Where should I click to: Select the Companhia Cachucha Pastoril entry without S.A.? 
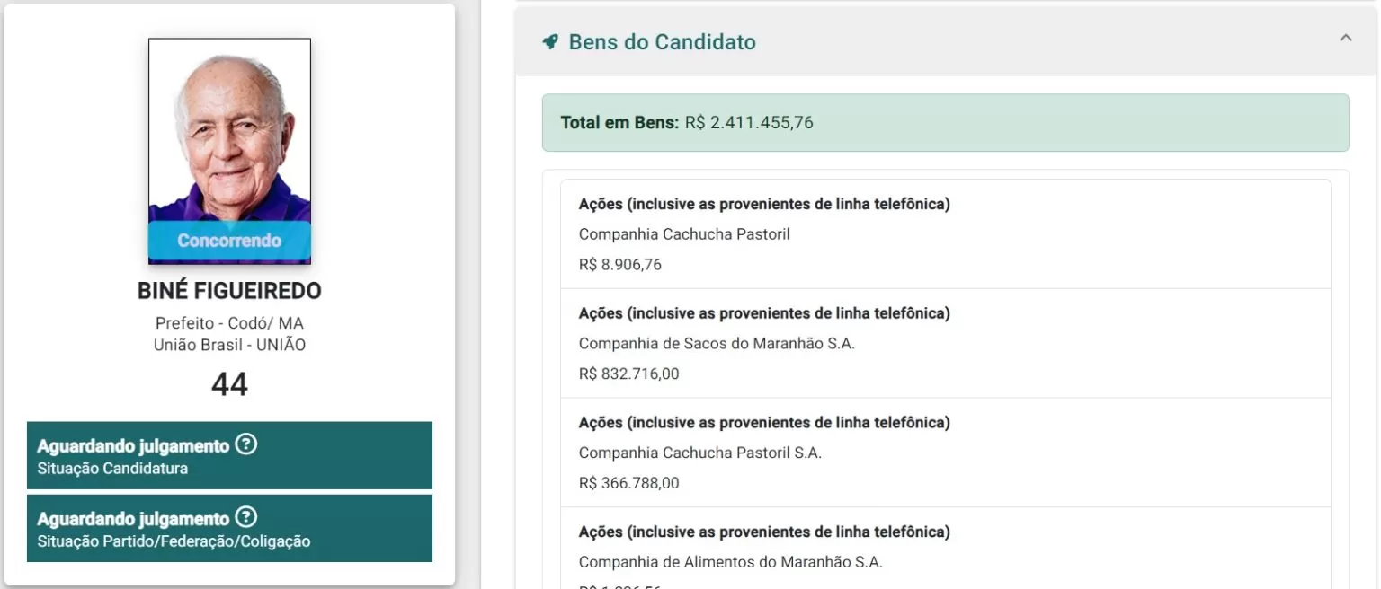684,234
